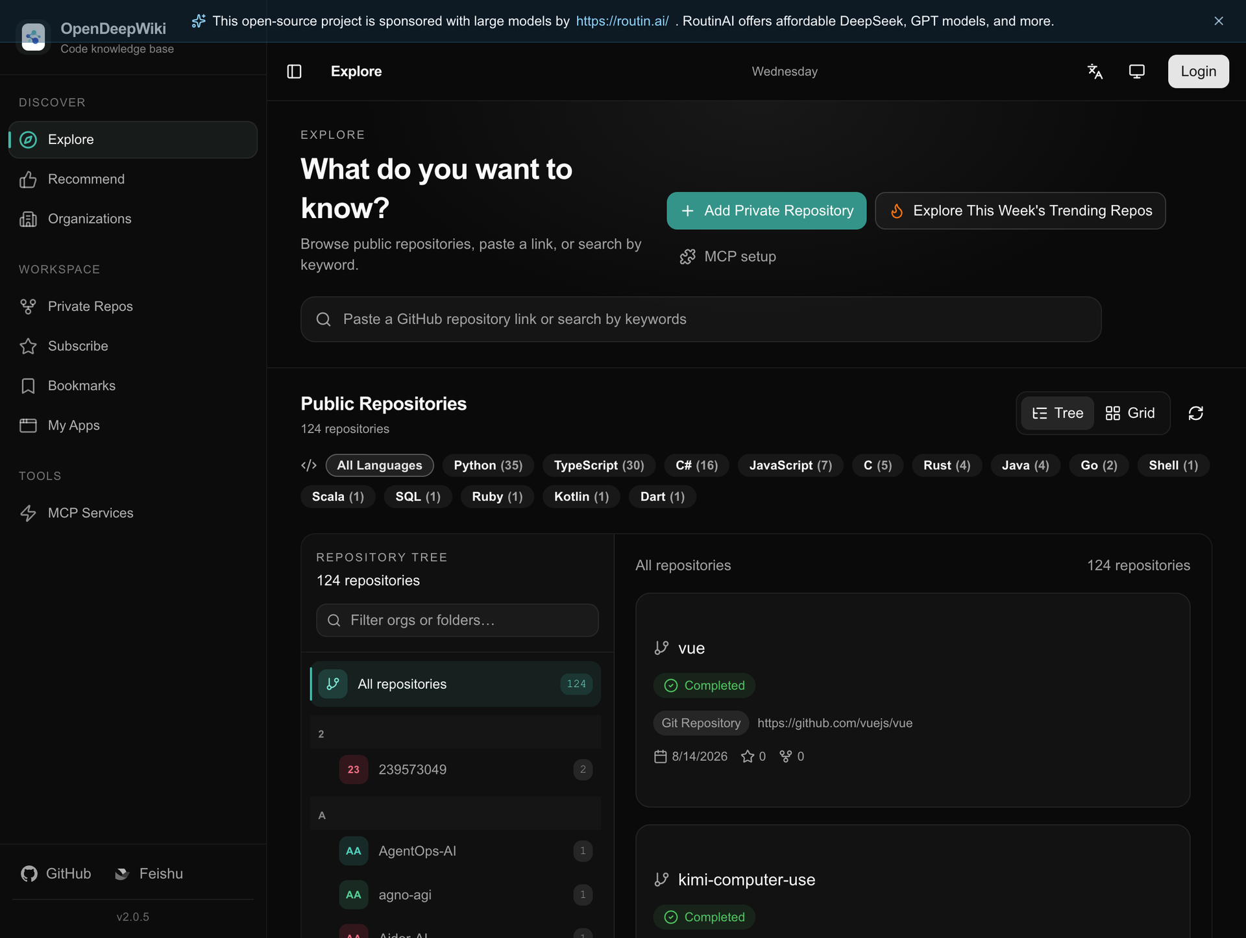The height and width of the screenshot is (938, 1246).
Task: Click the Git Repository tag on vue
Action: click(701, 723)
